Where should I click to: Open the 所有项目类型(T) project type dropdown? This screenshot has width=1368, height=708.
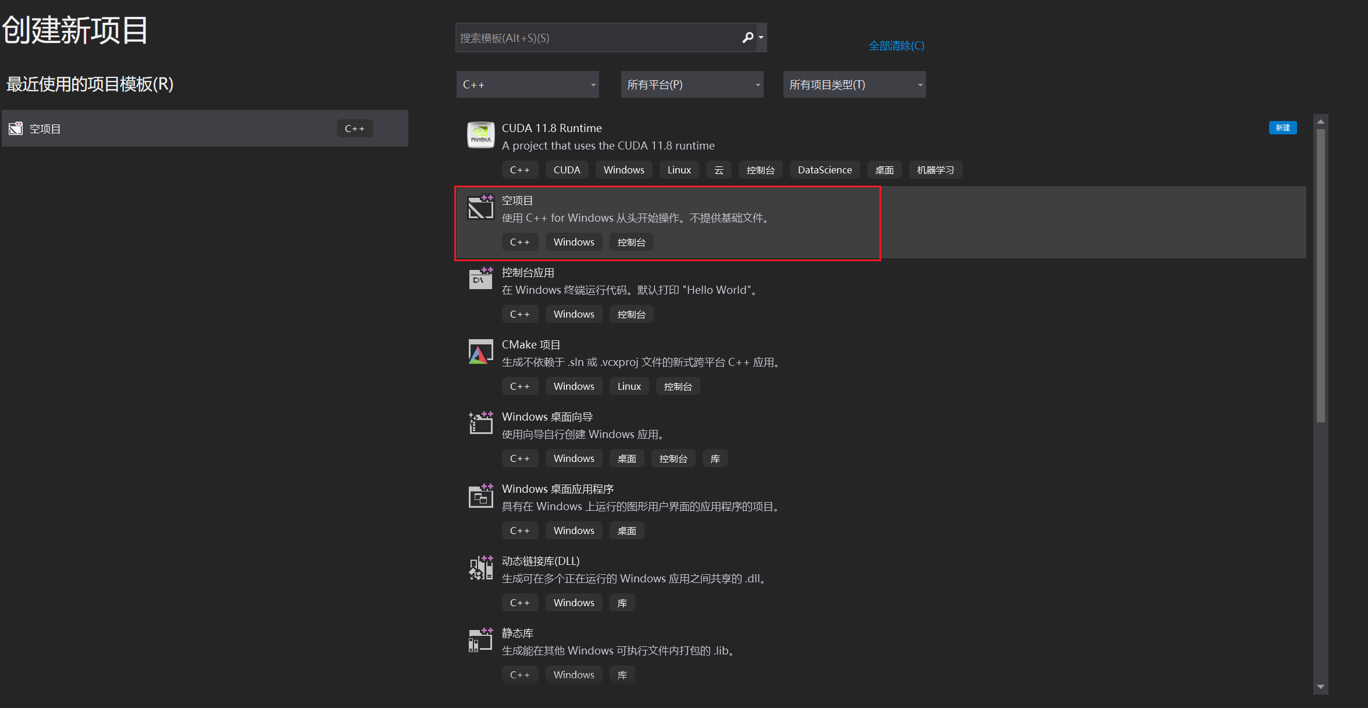point(854,85)
